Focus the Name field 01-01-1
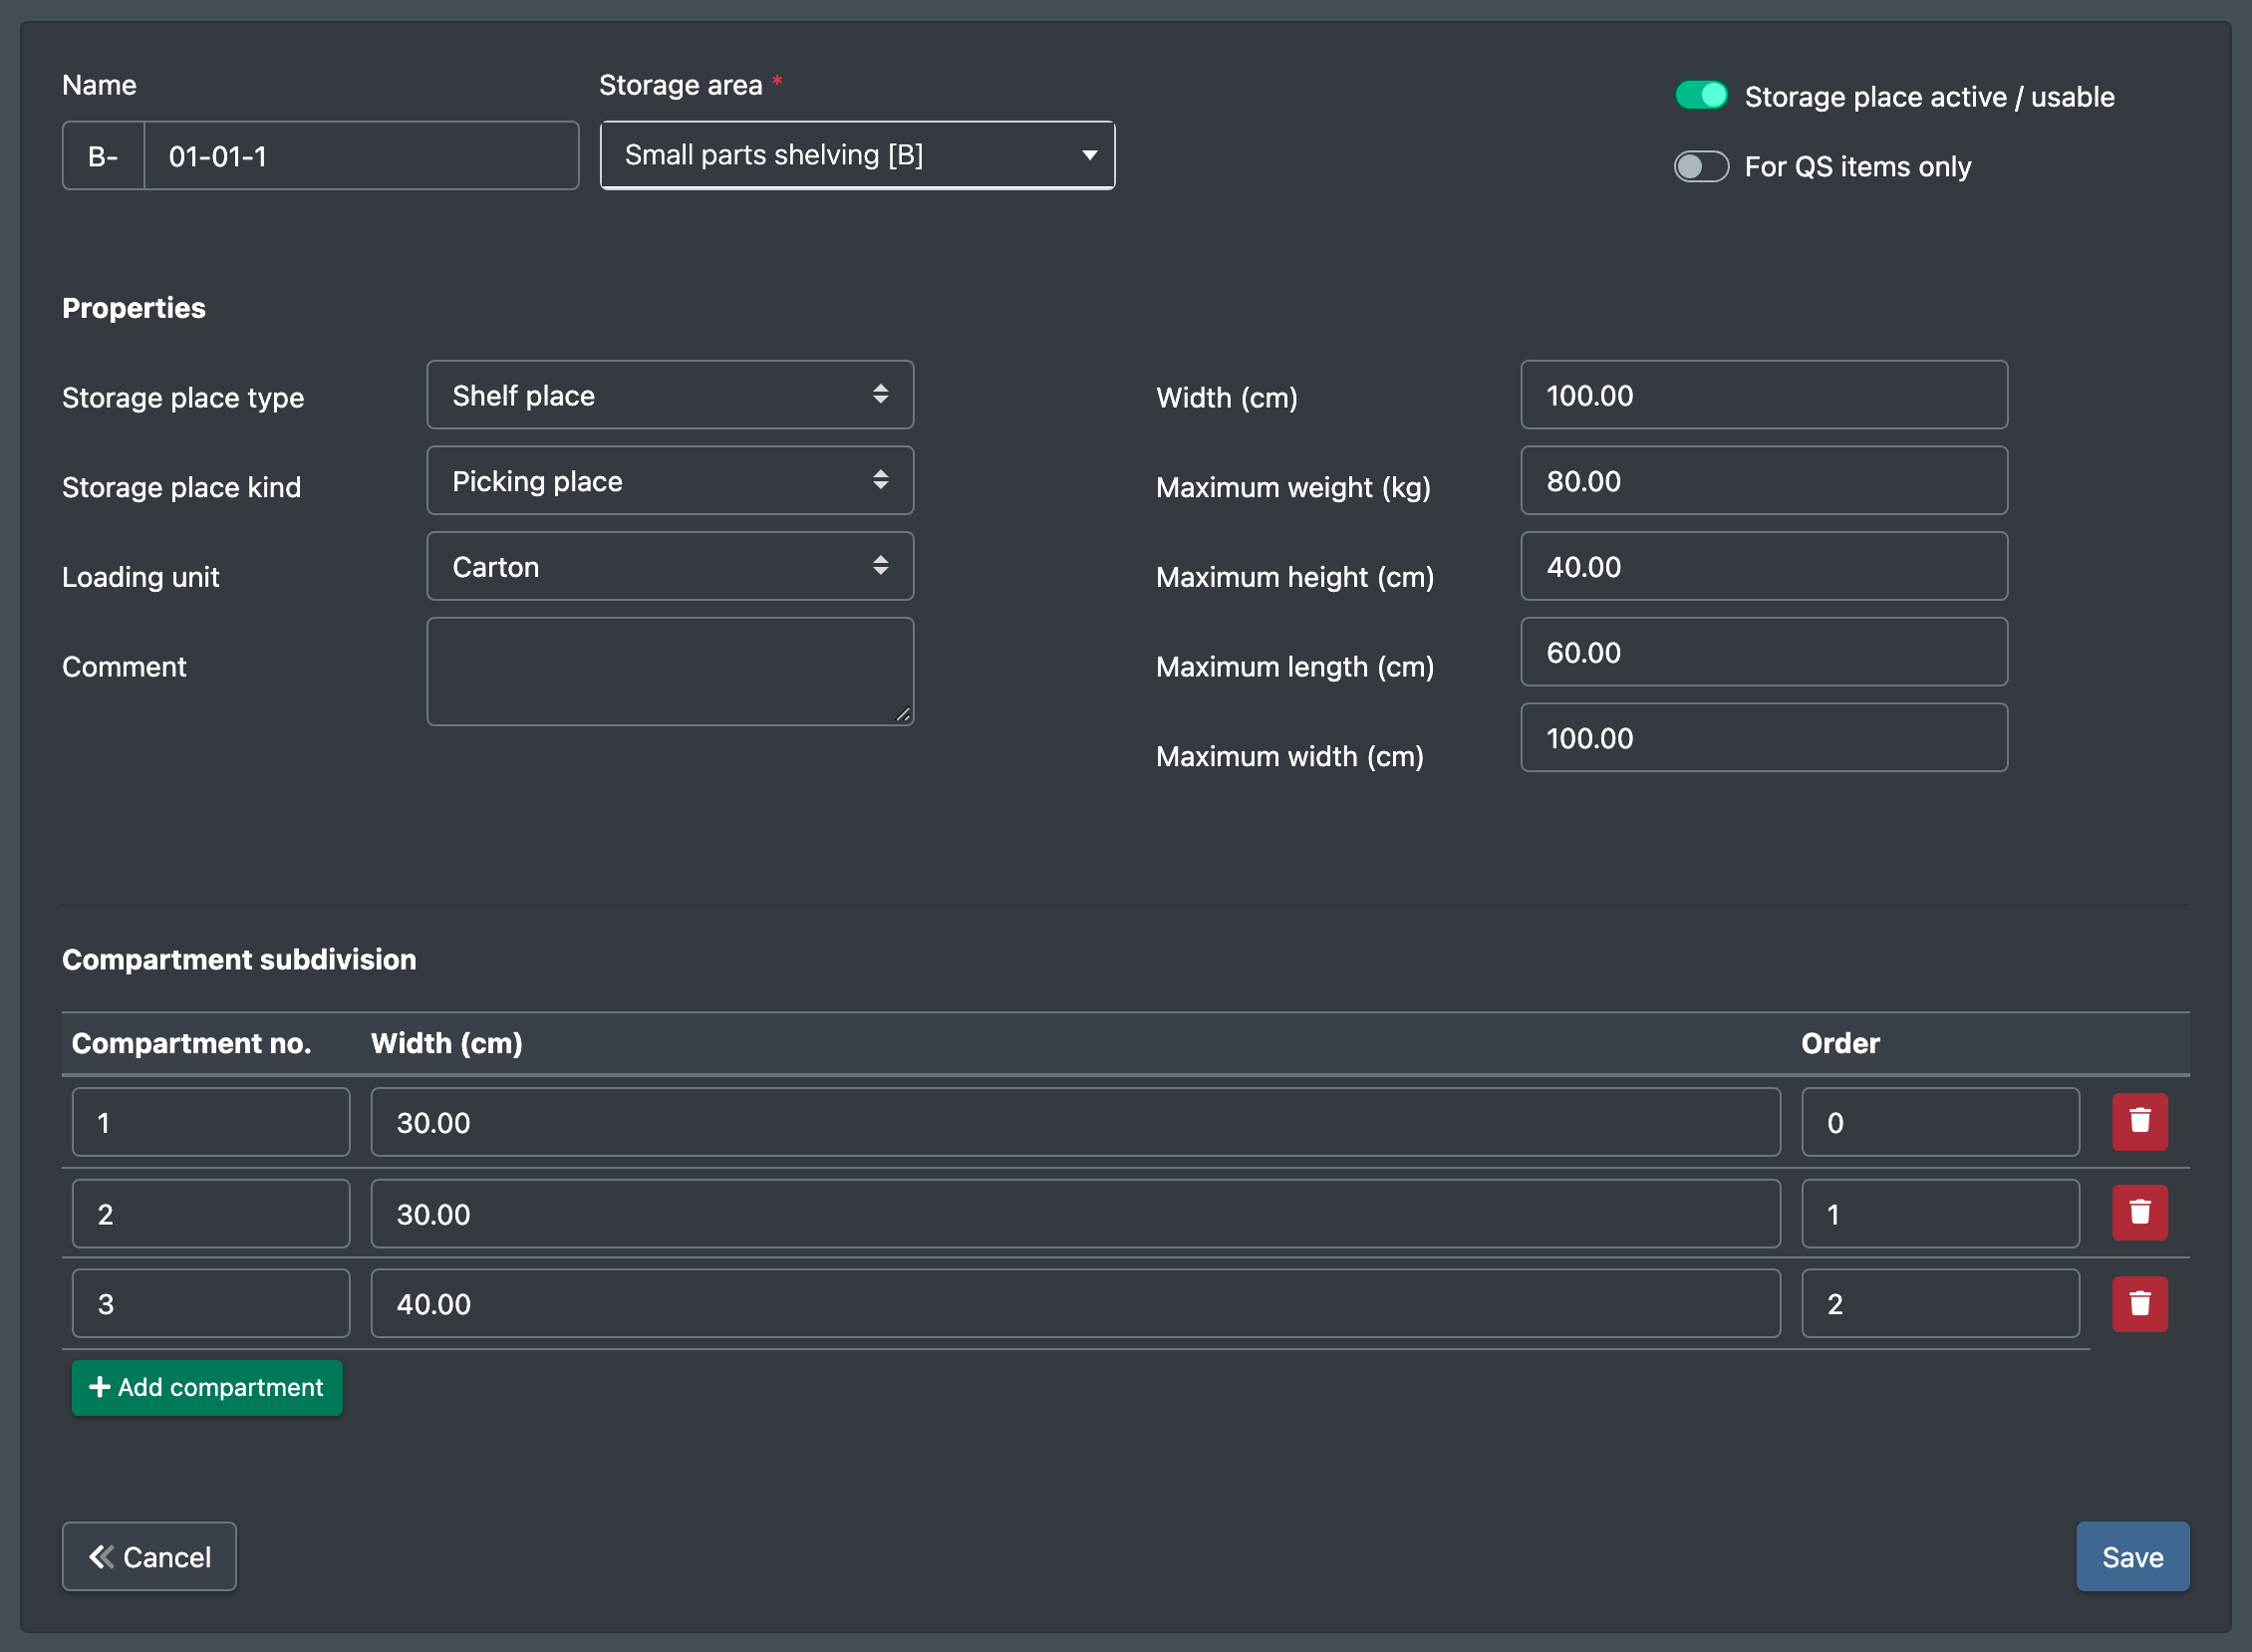2252x1652 pixels. tap(361, 156)
